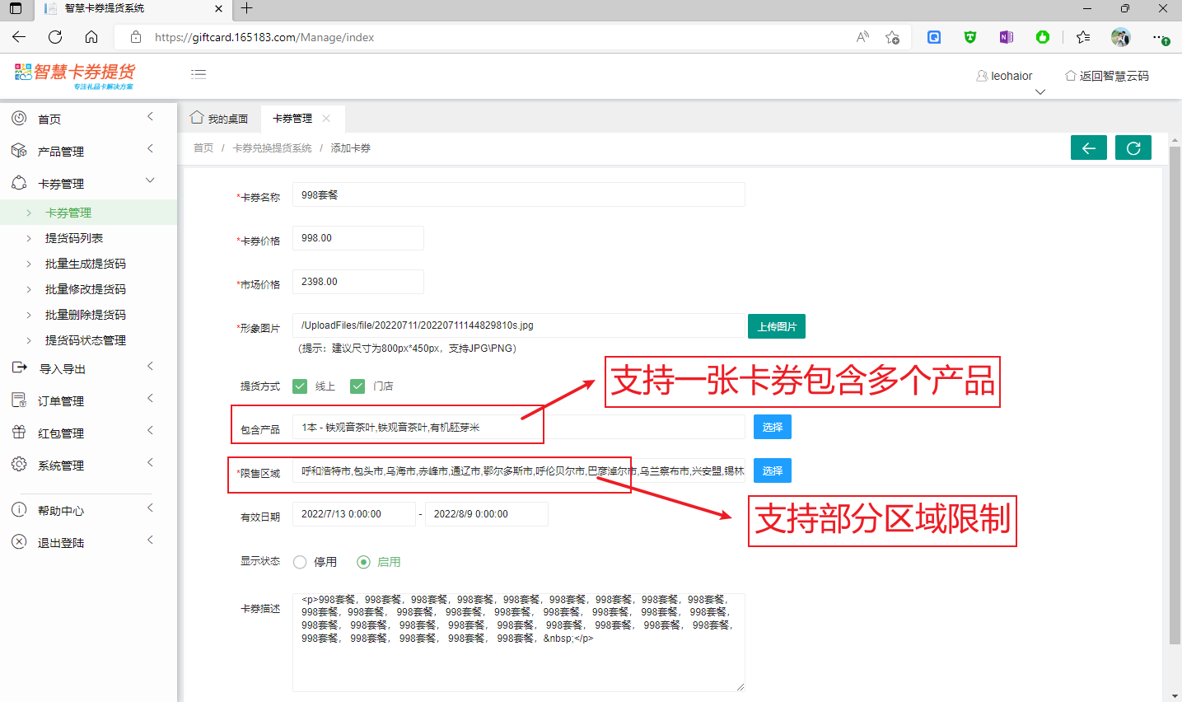Click the 上传图片 upload button
This screenshot has width=1182, height=702.
(x=776, y=326)
